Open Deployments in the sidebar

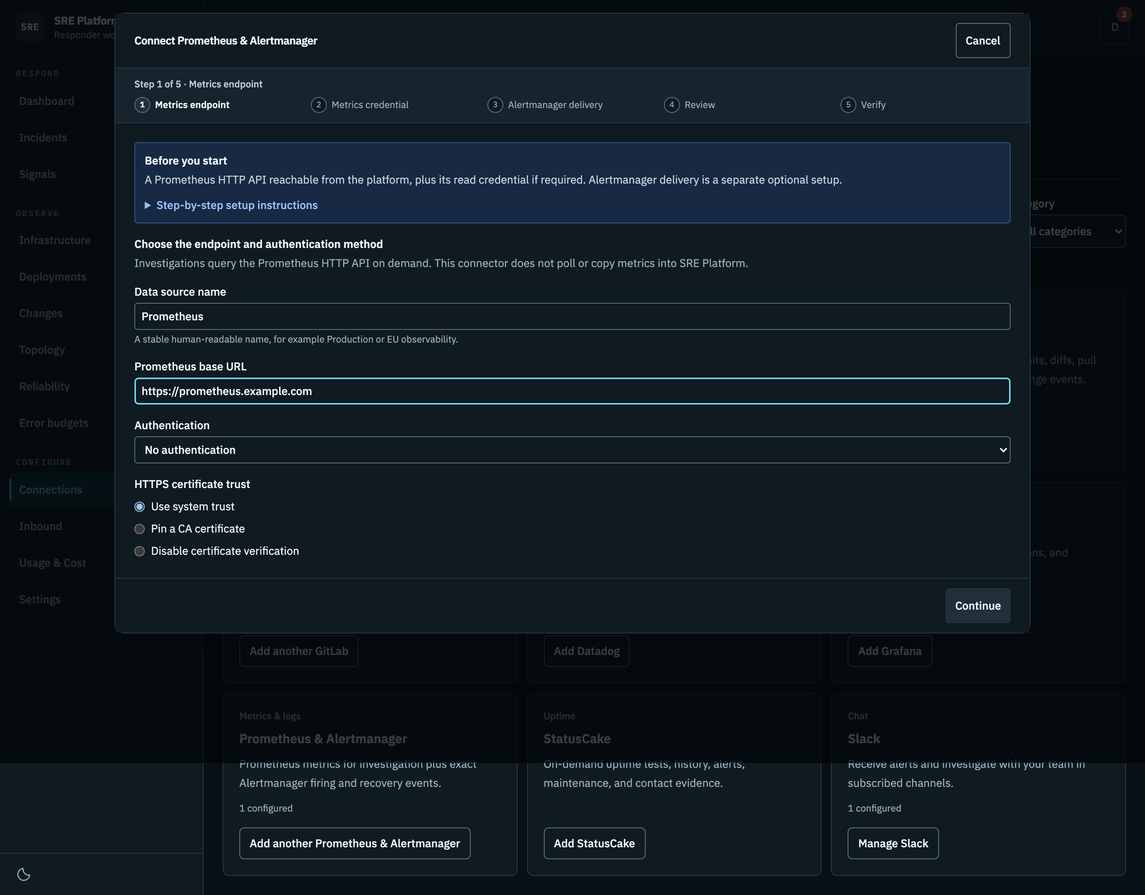pyautogui.click(x=52, y=277)
